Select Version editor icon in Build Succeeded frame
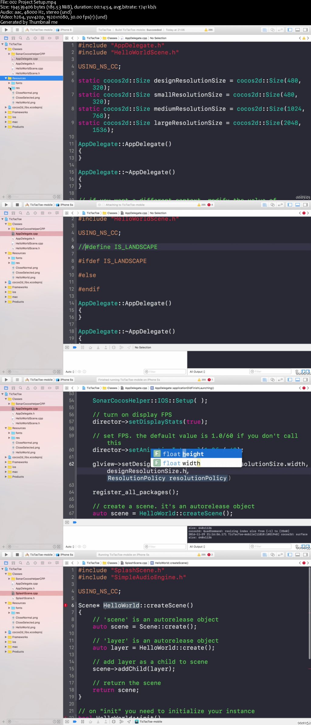Viewport: 311px width, 725px height. pyautogui.click(x=281, y=30)
